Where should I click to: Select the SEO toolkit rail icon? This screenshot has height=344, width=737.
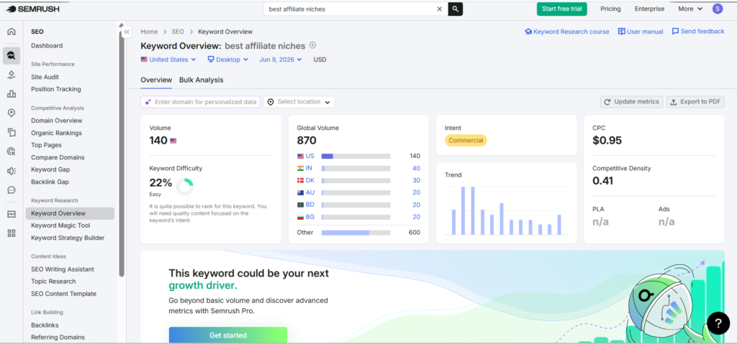pyautogui.click(x=12, y=55)
